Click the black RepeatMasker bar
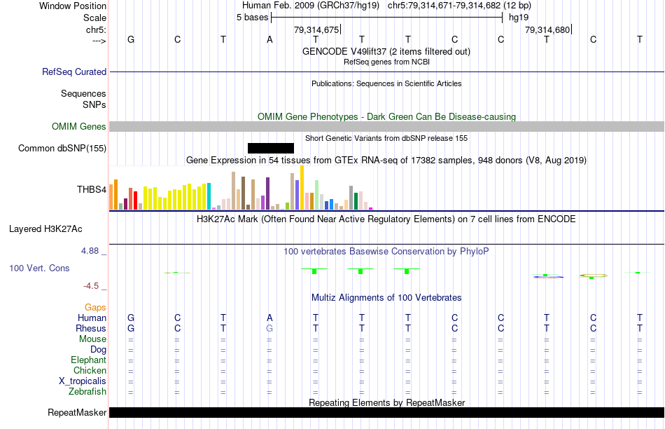This screenshot has width=665, height=429. click(x=387, y=412)
